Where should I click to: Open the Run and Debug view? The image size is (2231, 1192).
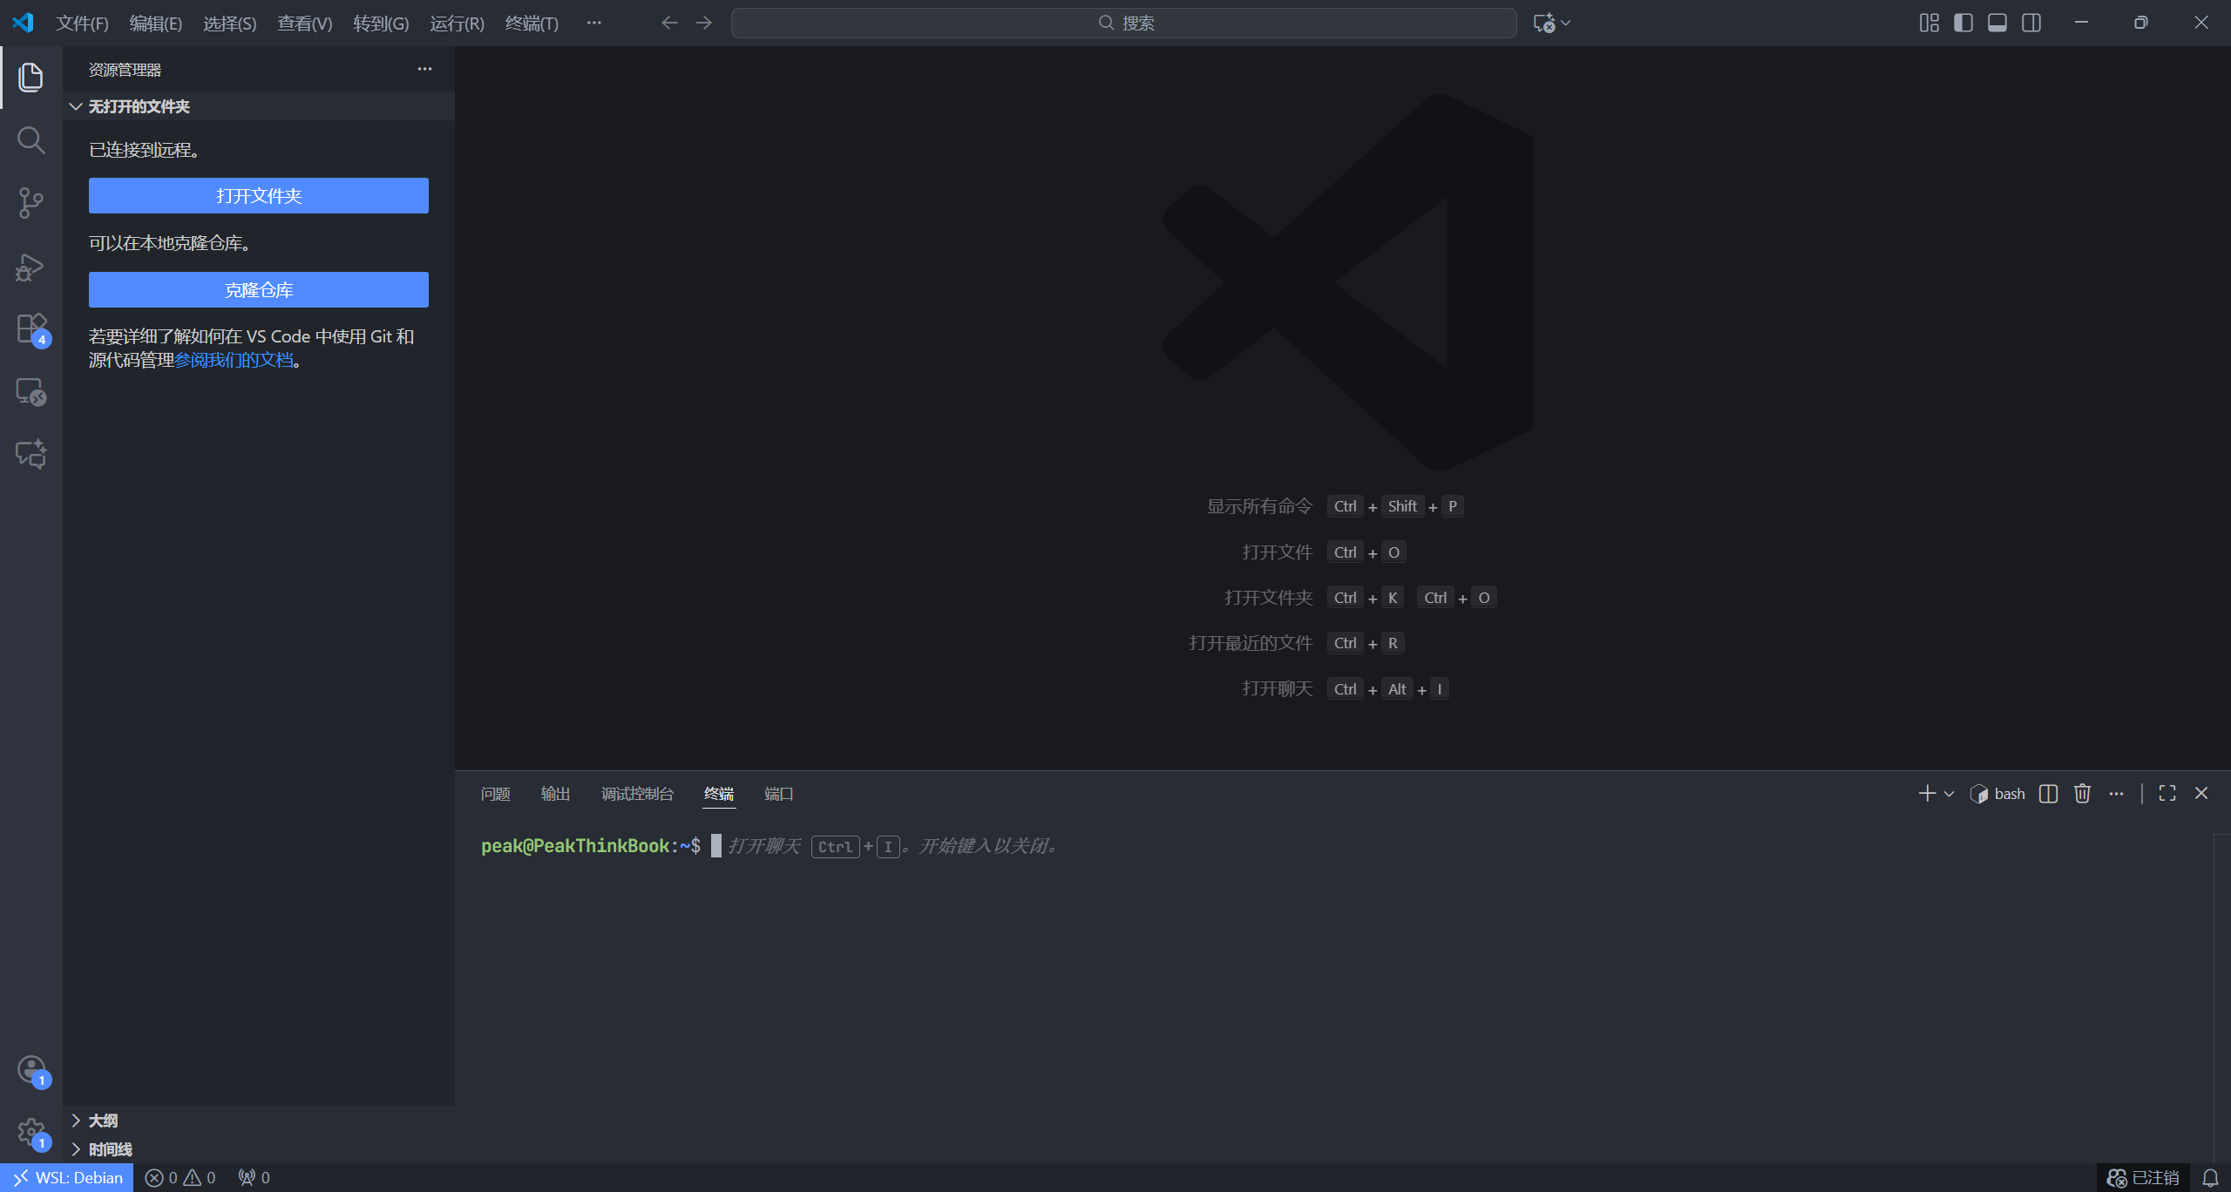[31, 267]
